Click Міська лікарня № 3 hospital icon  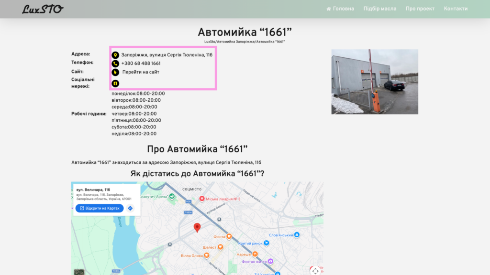pos(202,199)
